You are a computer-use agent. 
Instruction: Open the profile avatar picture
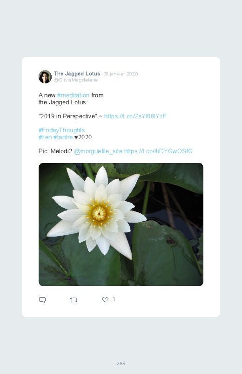(45, 77)
